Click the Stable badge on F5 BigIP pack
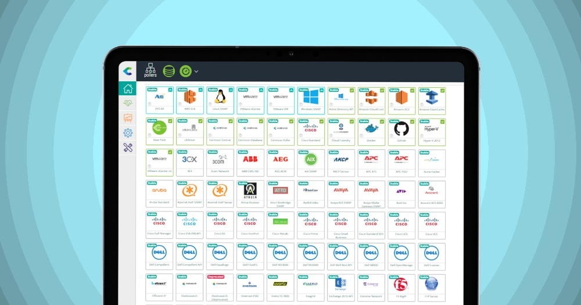This screenshot has height=305, width=581. [x=394, y=277]
